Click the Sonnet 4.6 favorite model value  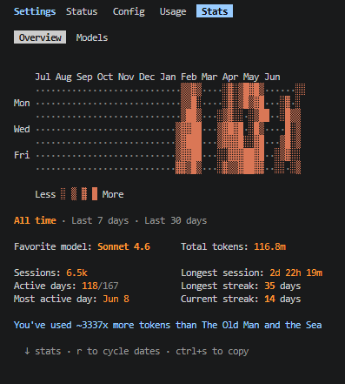[123, 246]
